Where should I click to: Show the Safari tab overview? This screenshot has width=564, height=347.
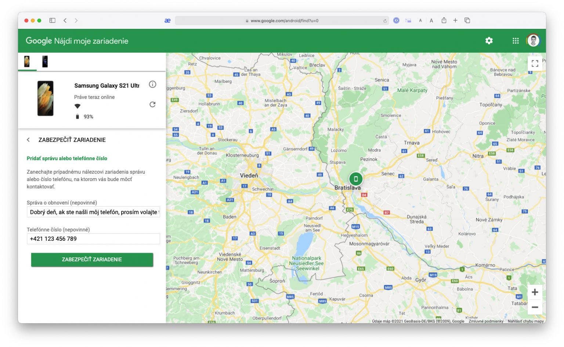point(467,21)
